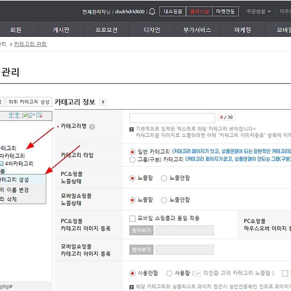
Task: Click the collapse-all tree icon
Action: (18, 115)
